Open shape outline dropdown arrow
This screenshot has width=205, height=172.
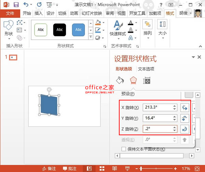click(x=104, y=30)
